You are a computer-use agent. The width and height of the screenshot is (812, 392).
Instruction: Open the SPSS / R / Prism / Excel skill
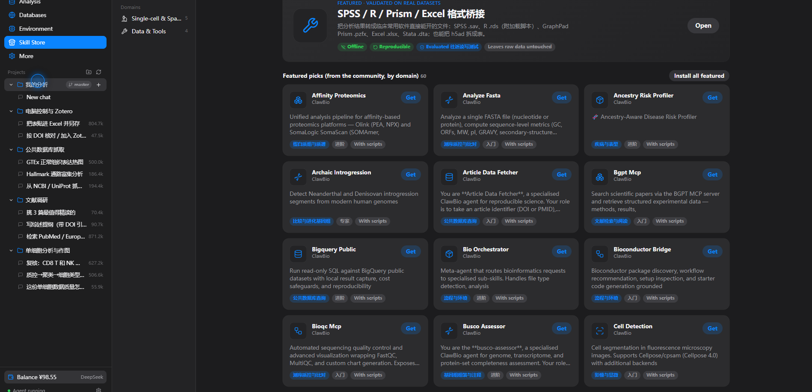tap(703, 26)
